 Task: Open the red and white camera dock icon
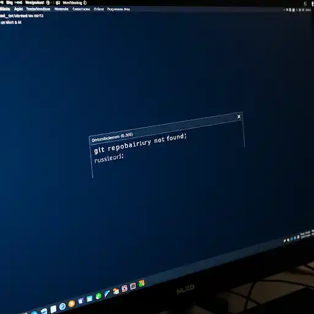(124, 288)
